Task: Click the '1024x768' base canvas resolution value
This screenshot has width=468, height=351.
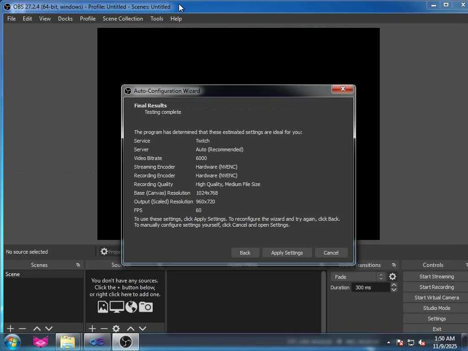Action: pyautogui.click(x=207, y=193)
